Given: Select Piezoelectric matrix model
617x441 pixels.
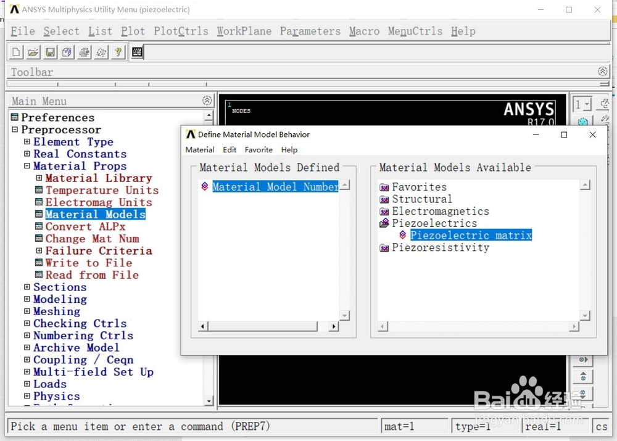Looking at the screenshot, I should [x=471, y=235].
